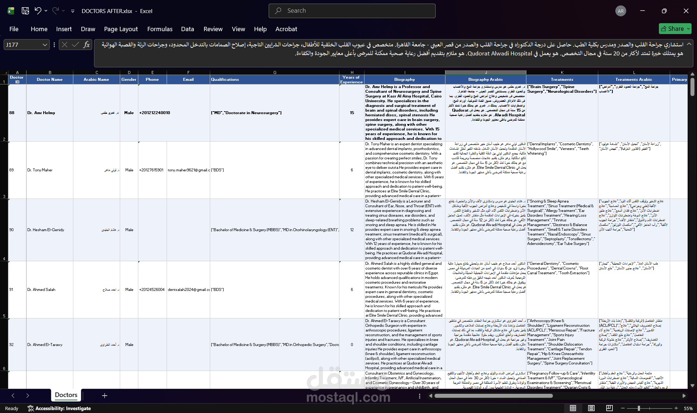Open the Page Layout ribbon tab
Screen dimensions: 697x413
point(121,29)
